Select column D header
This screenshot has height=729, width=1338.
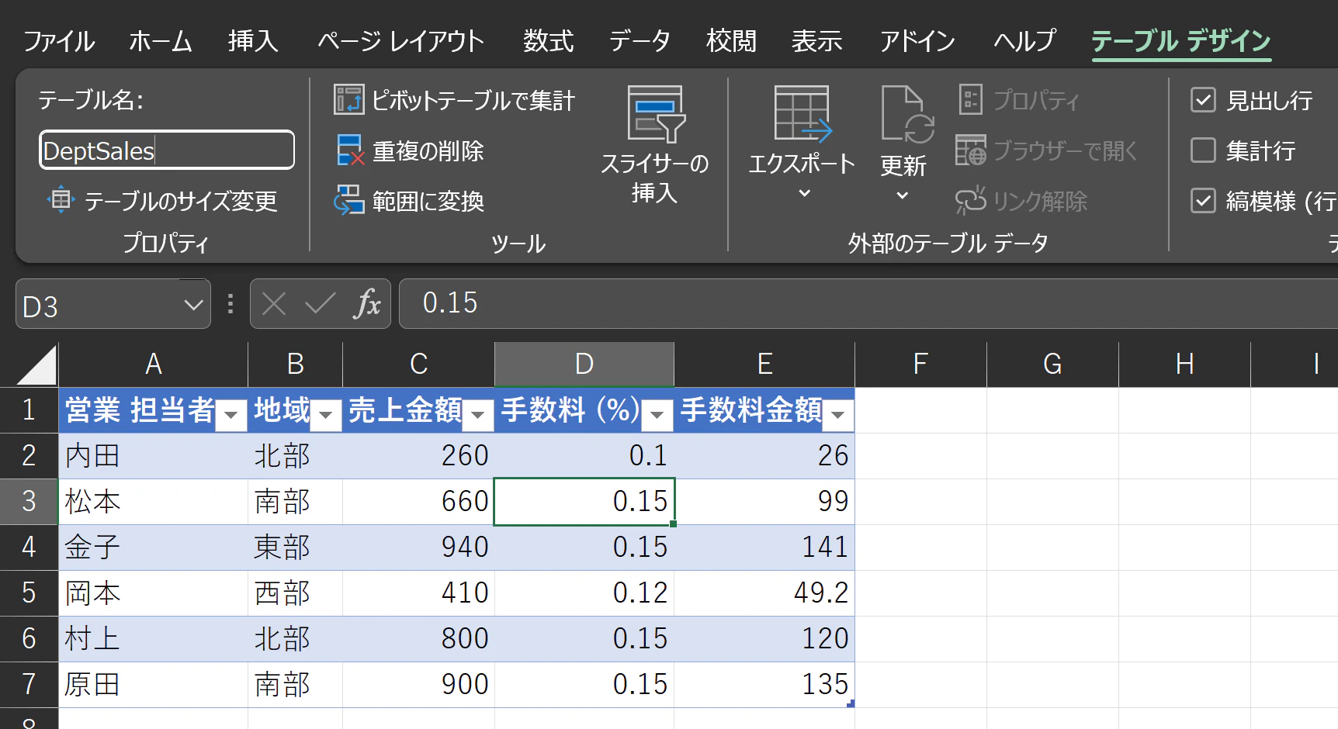click(x=584, y=364)
